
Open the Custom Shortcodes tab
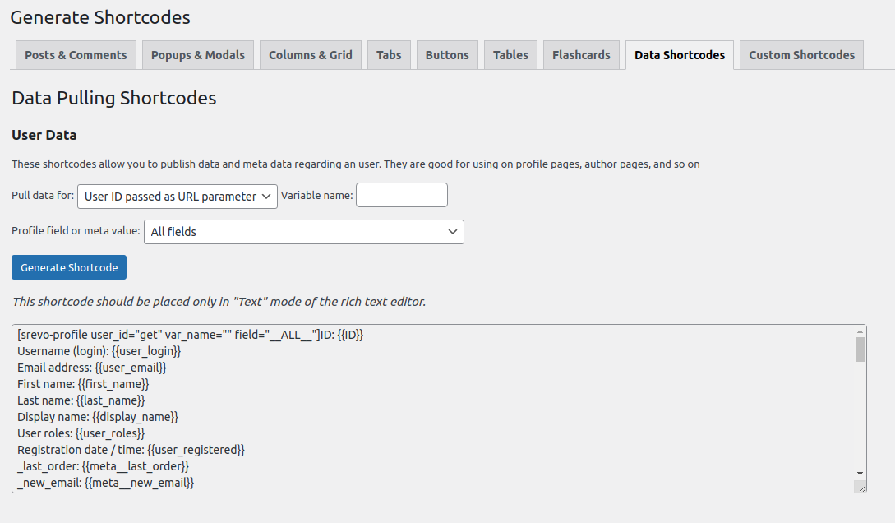(x=800, y=54)
